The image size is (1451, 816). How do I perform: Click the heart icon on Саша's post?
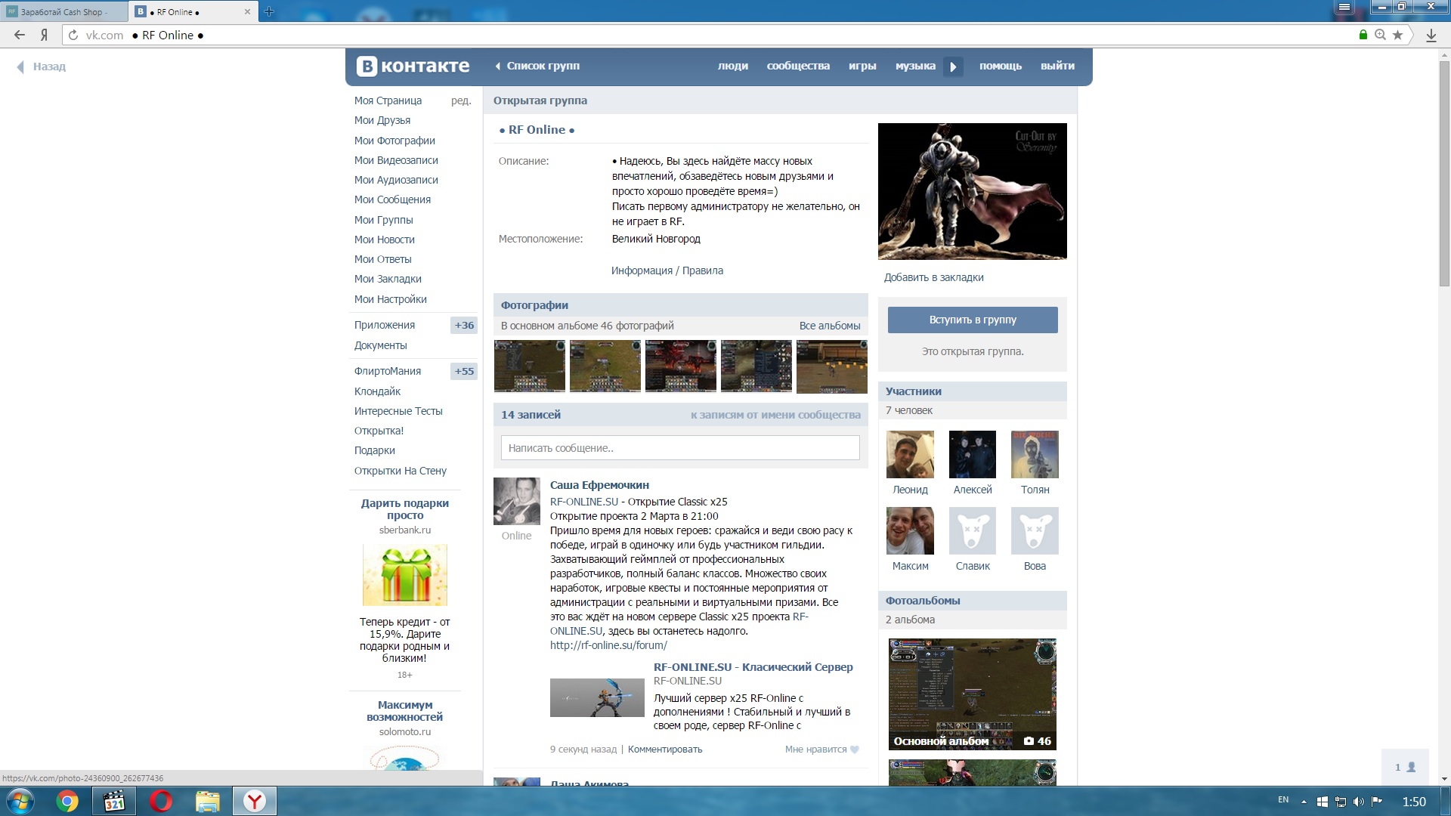[855, 750]
